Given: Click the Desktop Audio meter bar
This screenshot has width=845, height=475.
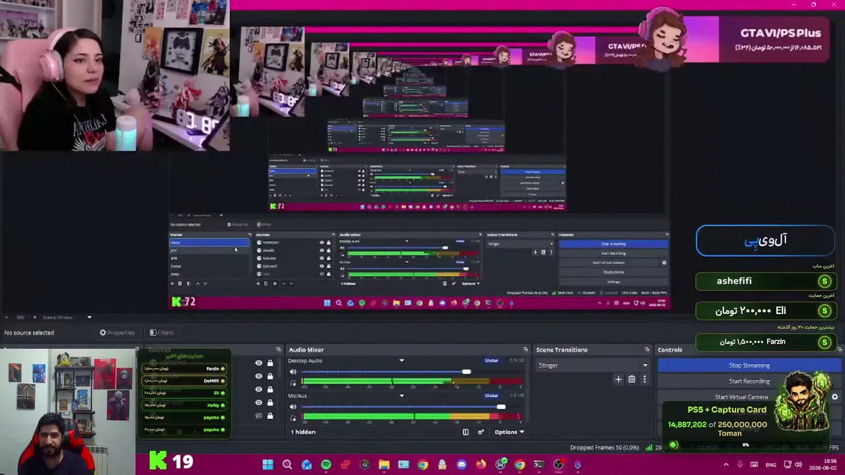Looking at the screenshot, I should click(411, 381).
